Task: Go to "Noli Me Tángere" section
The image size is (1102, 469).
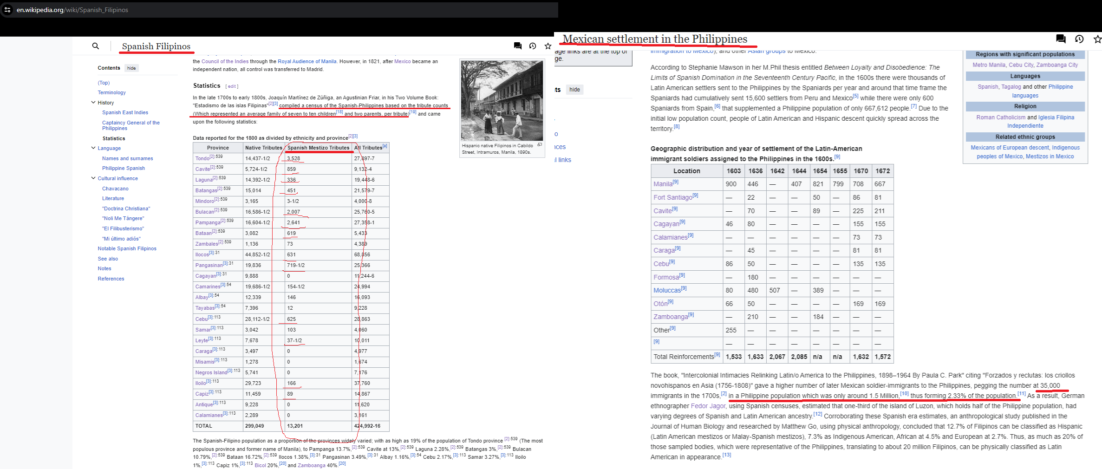Action: click(123, 218)
